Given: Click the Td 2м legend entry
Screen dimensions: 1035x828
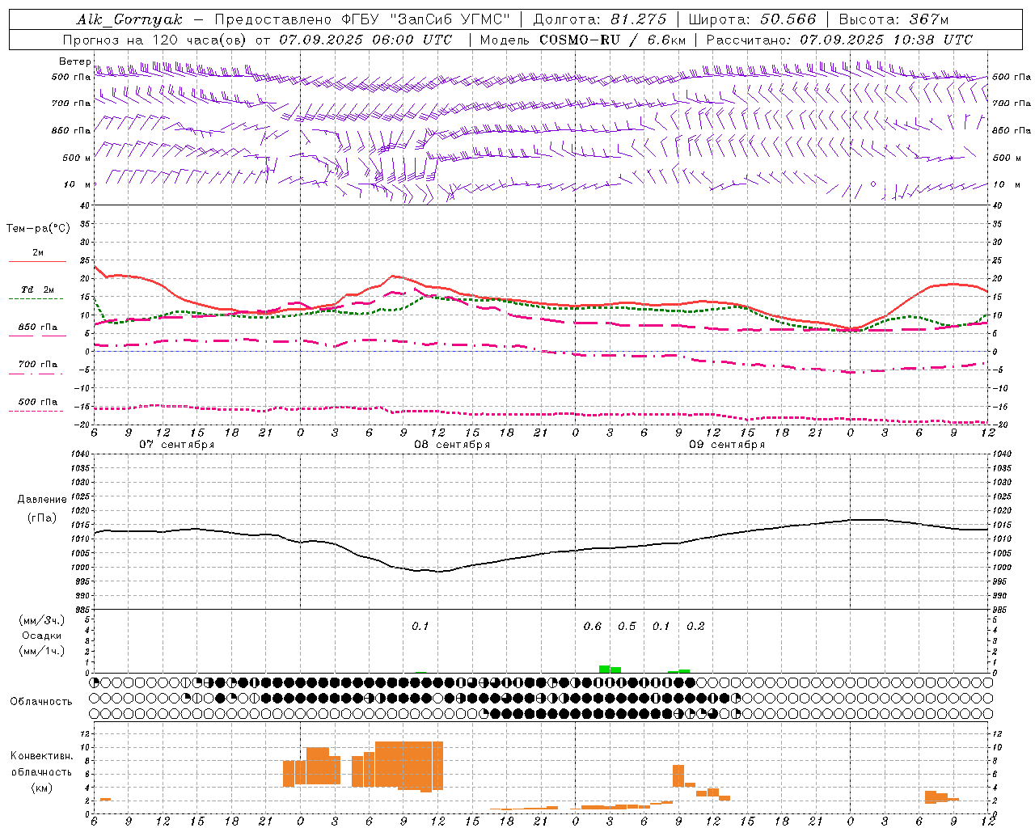Looking at the screenshot, I should point(37,289).
